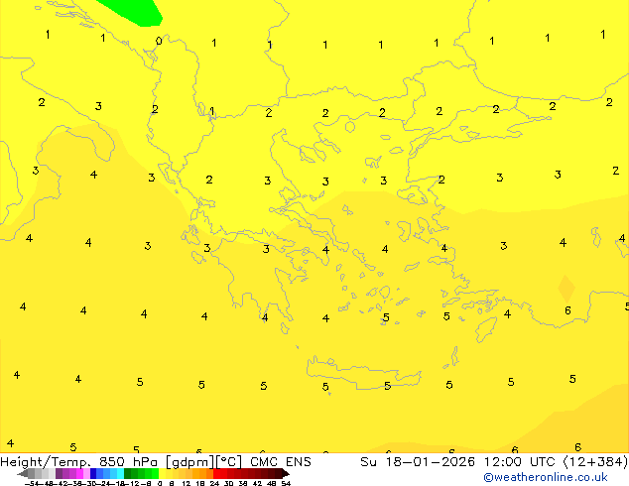The height and width of the screenshot is (486, 629).
Task: Click the "850 hPa" level label
Action: tap(128, 462)
